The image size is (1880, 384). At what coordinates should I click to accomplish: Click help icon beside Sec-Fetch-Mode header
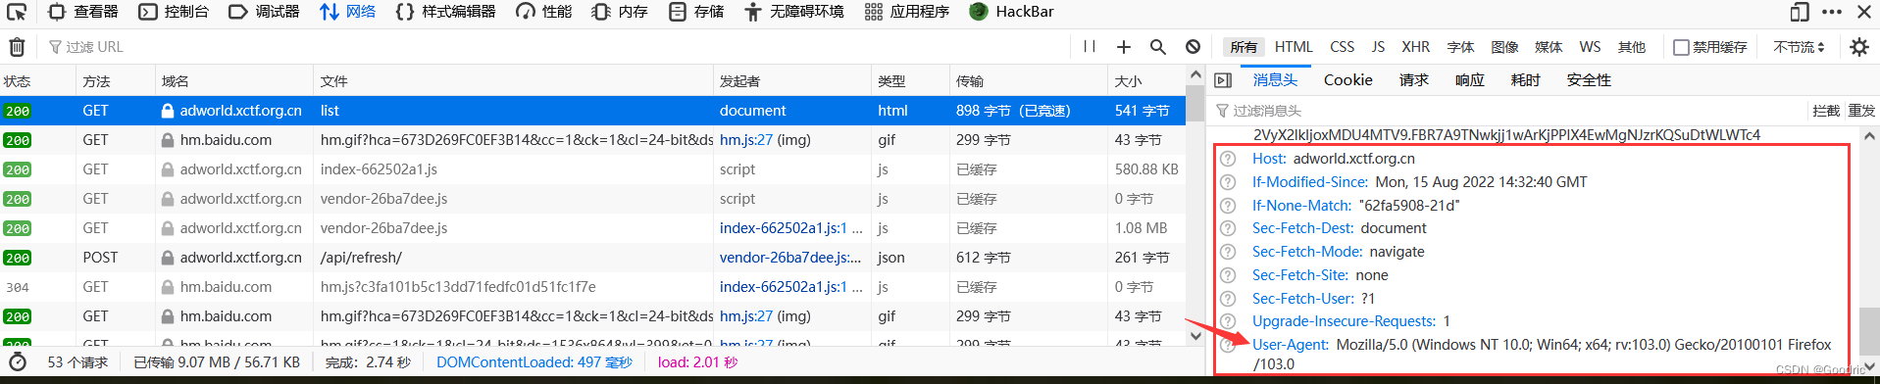(1228, 252)
